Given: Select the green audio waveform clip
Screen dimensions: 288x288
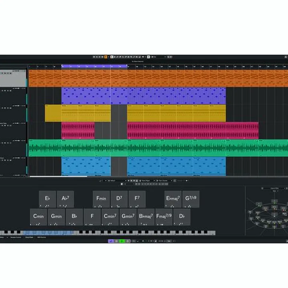Looking at the screenshot, I should 158,148.
